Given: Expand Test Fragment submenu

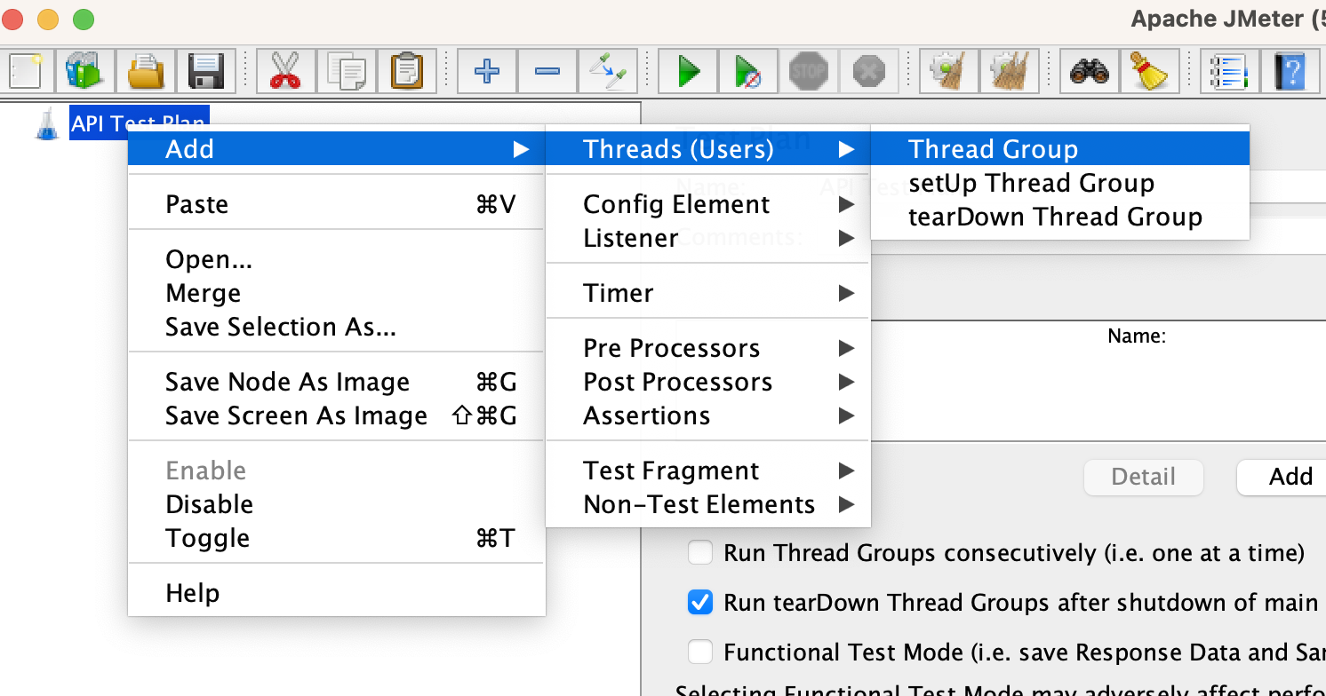Looking at the screenshot, I should point(707,471).
